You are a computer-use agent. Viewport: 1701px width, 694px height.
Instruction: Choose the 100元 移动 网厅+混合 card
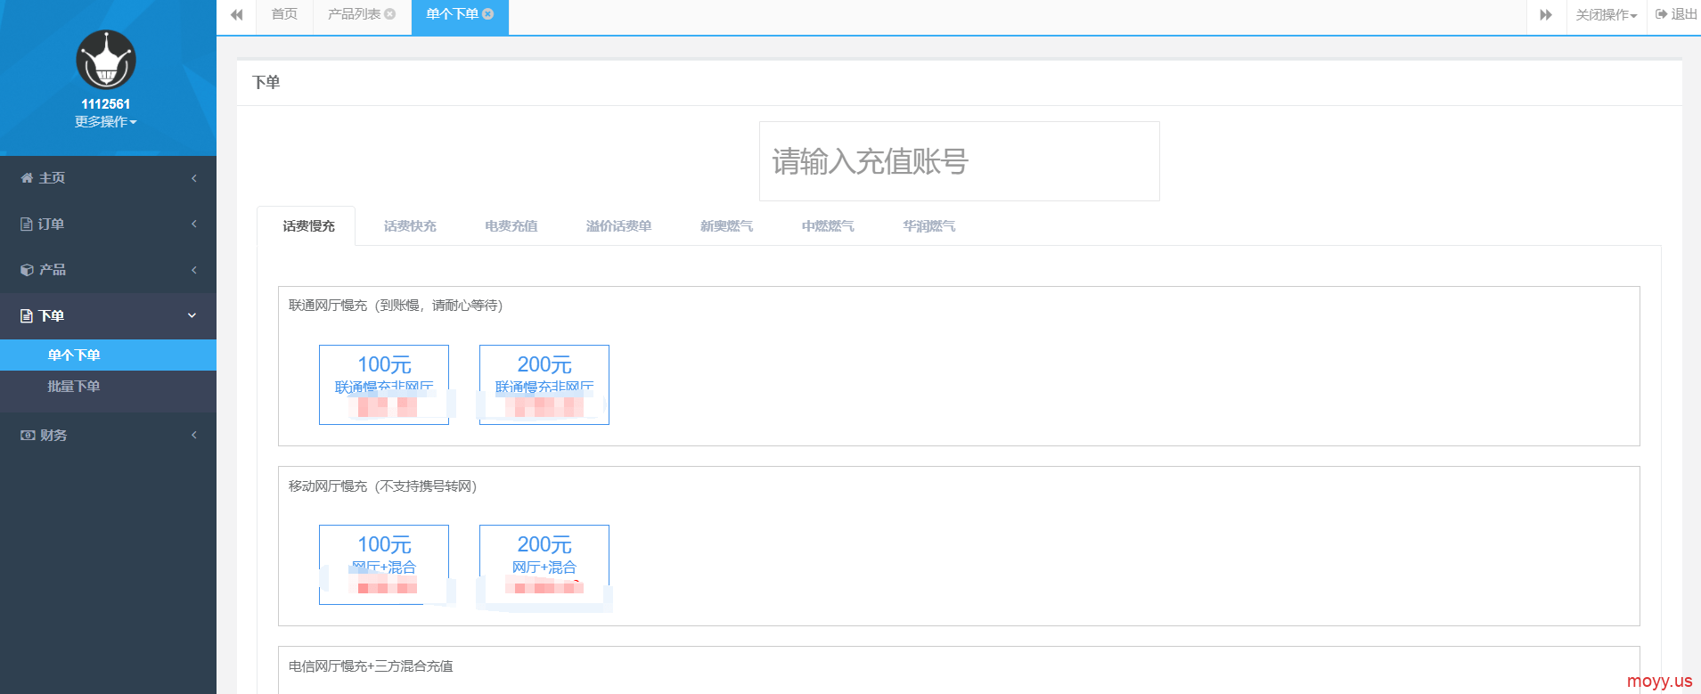click(x=384, y=565)
